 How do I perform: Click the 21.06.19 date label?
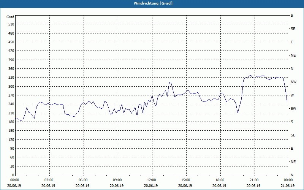[x=288, y=186]
